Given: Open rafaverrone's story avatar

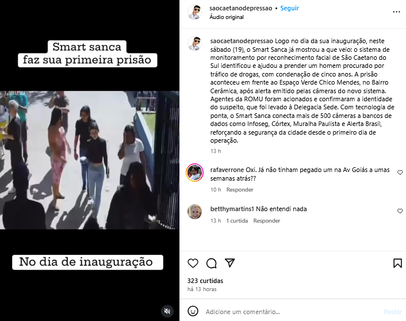Looking at the screenshot, I should tap(195, 173).
